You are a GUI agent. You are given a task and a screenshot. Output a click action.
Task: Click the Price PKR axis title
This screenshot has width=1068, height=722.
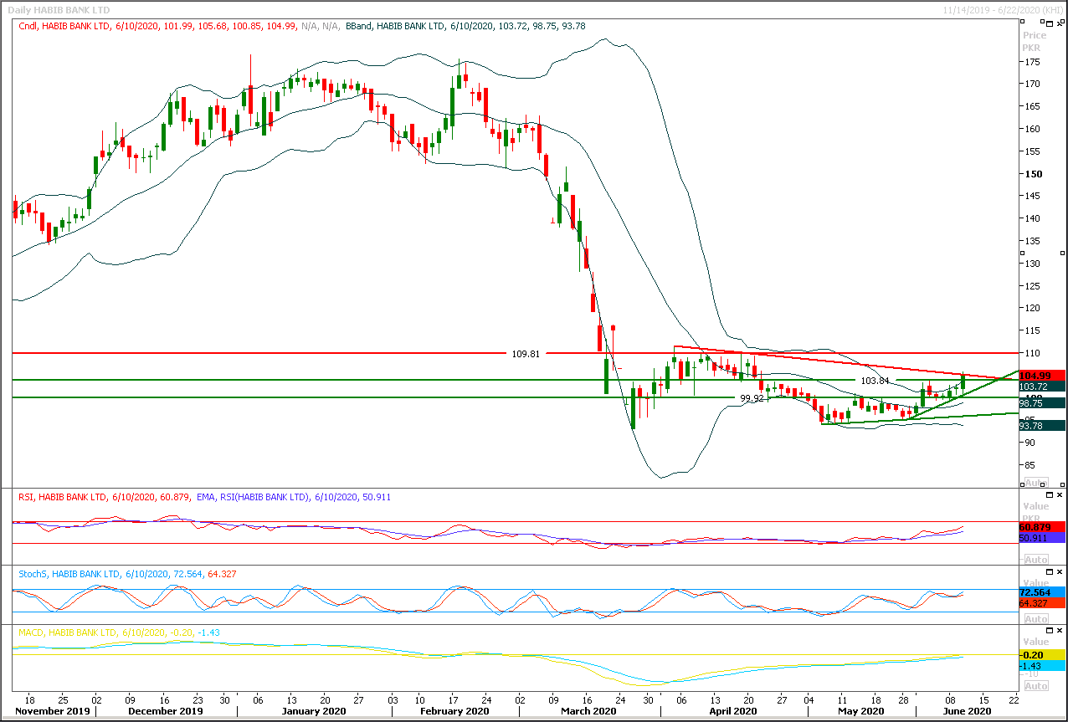click(1035, 41)
